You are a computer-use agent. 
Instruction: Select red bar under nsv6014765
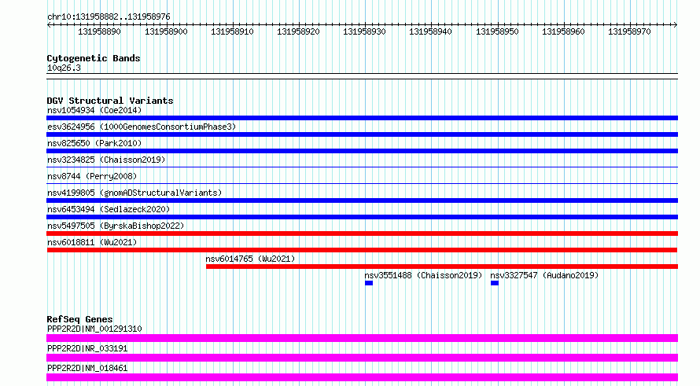click(x=442, y=267)
